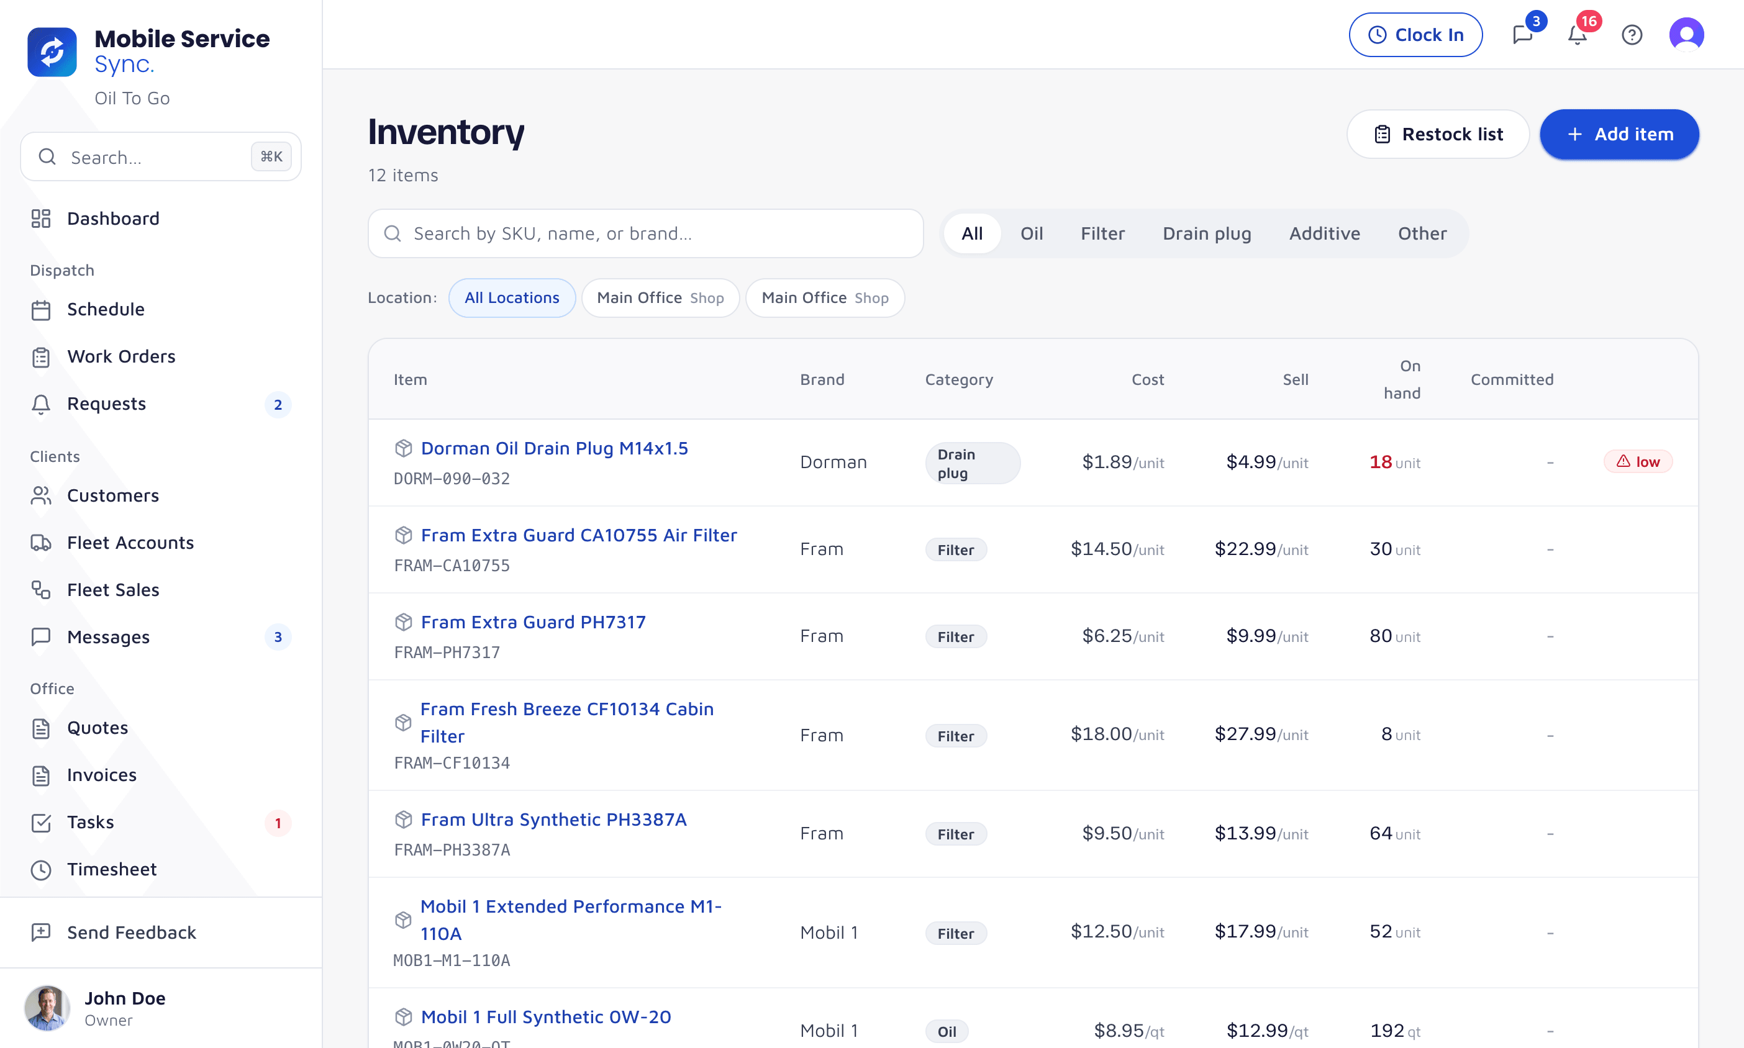Click the package icon beside Dorman Oil Drain Plug
The height and width of the screenshot is (1048, 1744).
click(x=403, y=448)
